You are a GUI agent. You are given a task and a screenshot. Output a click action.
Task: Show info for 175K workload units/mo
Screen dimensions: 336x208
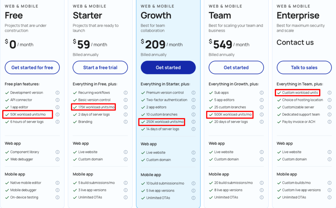pos(126,107)
